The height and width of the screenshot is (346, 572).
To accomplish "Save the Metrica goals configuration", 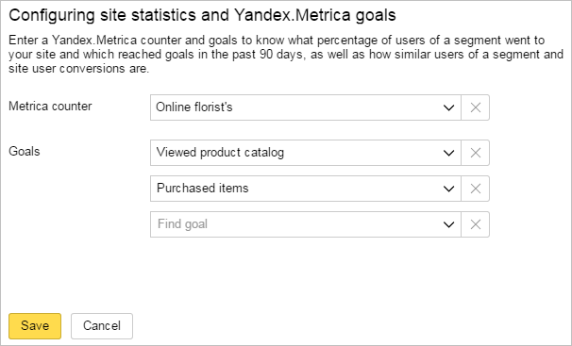I will [35, 325].
